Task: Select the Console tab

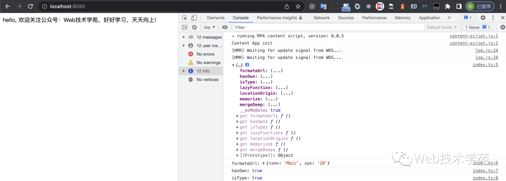Action: coord(241,18)
